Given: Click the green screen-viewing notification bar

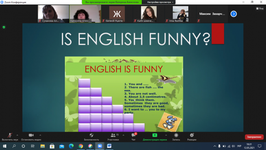Looking at the screenshot, I should (112, 2).
